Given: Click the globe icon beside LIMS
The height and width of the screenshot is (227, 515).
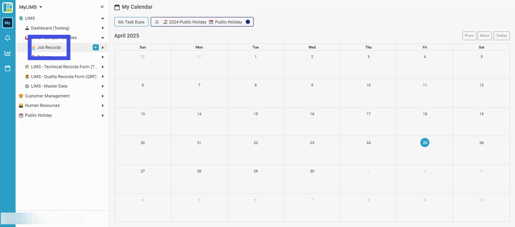Looking at the screenshot, I should [x=21, y=18].
